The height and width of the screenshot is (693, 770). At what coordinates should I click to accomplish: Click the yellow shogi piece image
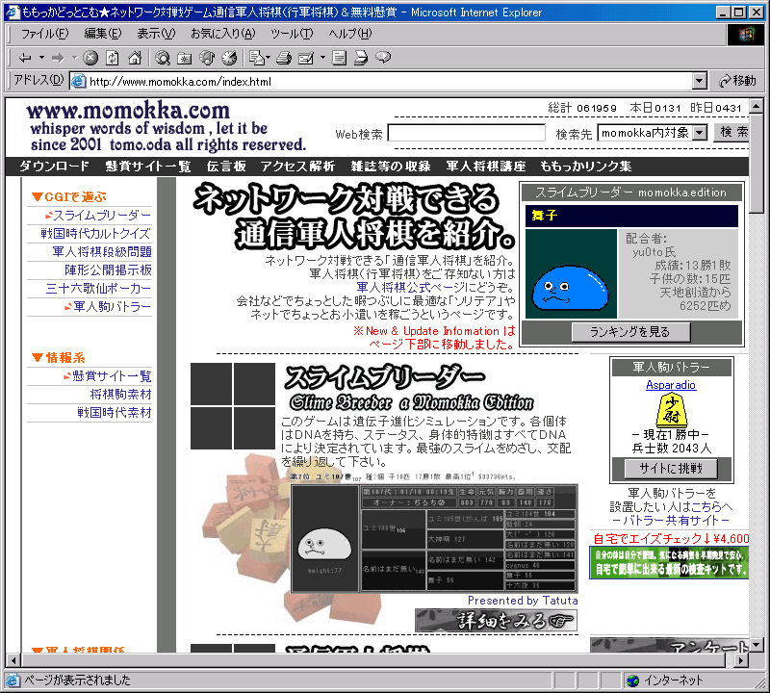671,411
